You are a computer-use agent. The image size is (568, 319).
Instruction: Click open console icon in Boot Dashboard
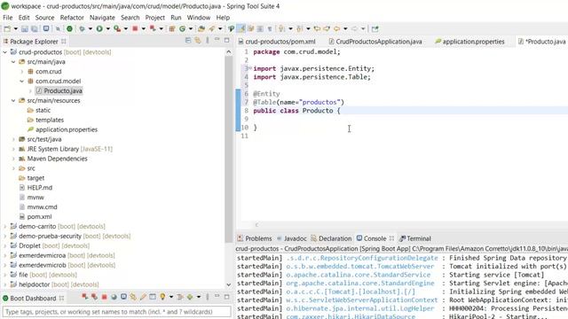click(123, 297)
